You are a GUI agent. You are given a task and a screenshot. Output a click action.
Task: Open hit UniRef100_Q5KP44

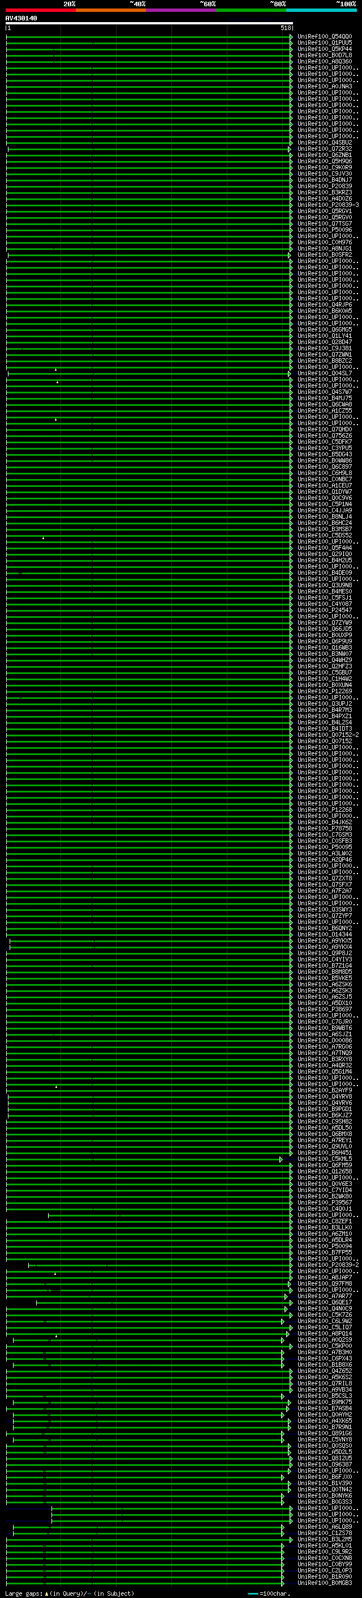point(325,49)
